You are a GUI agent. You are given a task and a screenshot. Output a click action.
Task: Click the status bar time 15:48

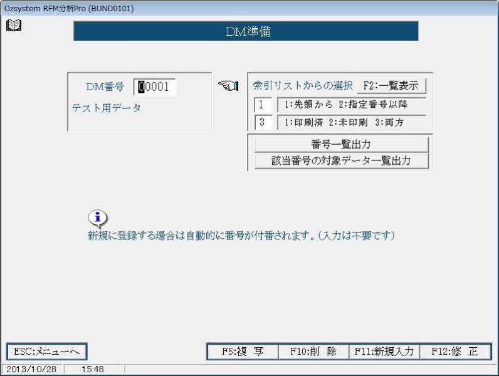tap(93, 369)
